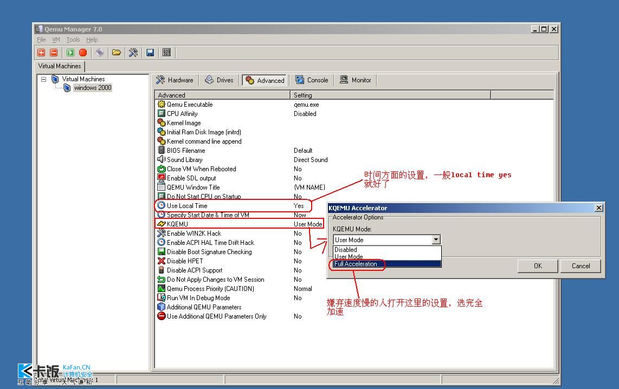
Task: Click the Qemu Executable gear icon
Action: pos(162,104)
